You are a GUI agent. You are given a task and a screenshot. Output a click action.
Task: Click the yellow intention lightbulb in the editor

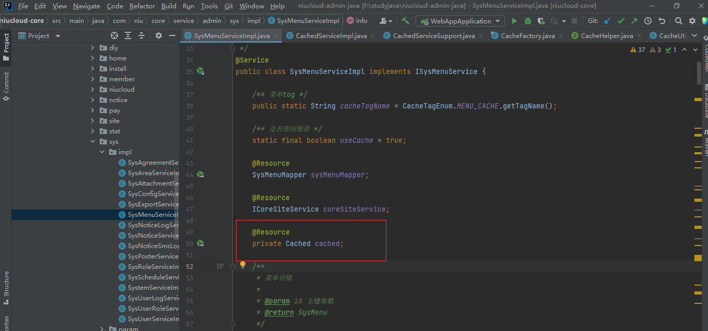point(242,265)
